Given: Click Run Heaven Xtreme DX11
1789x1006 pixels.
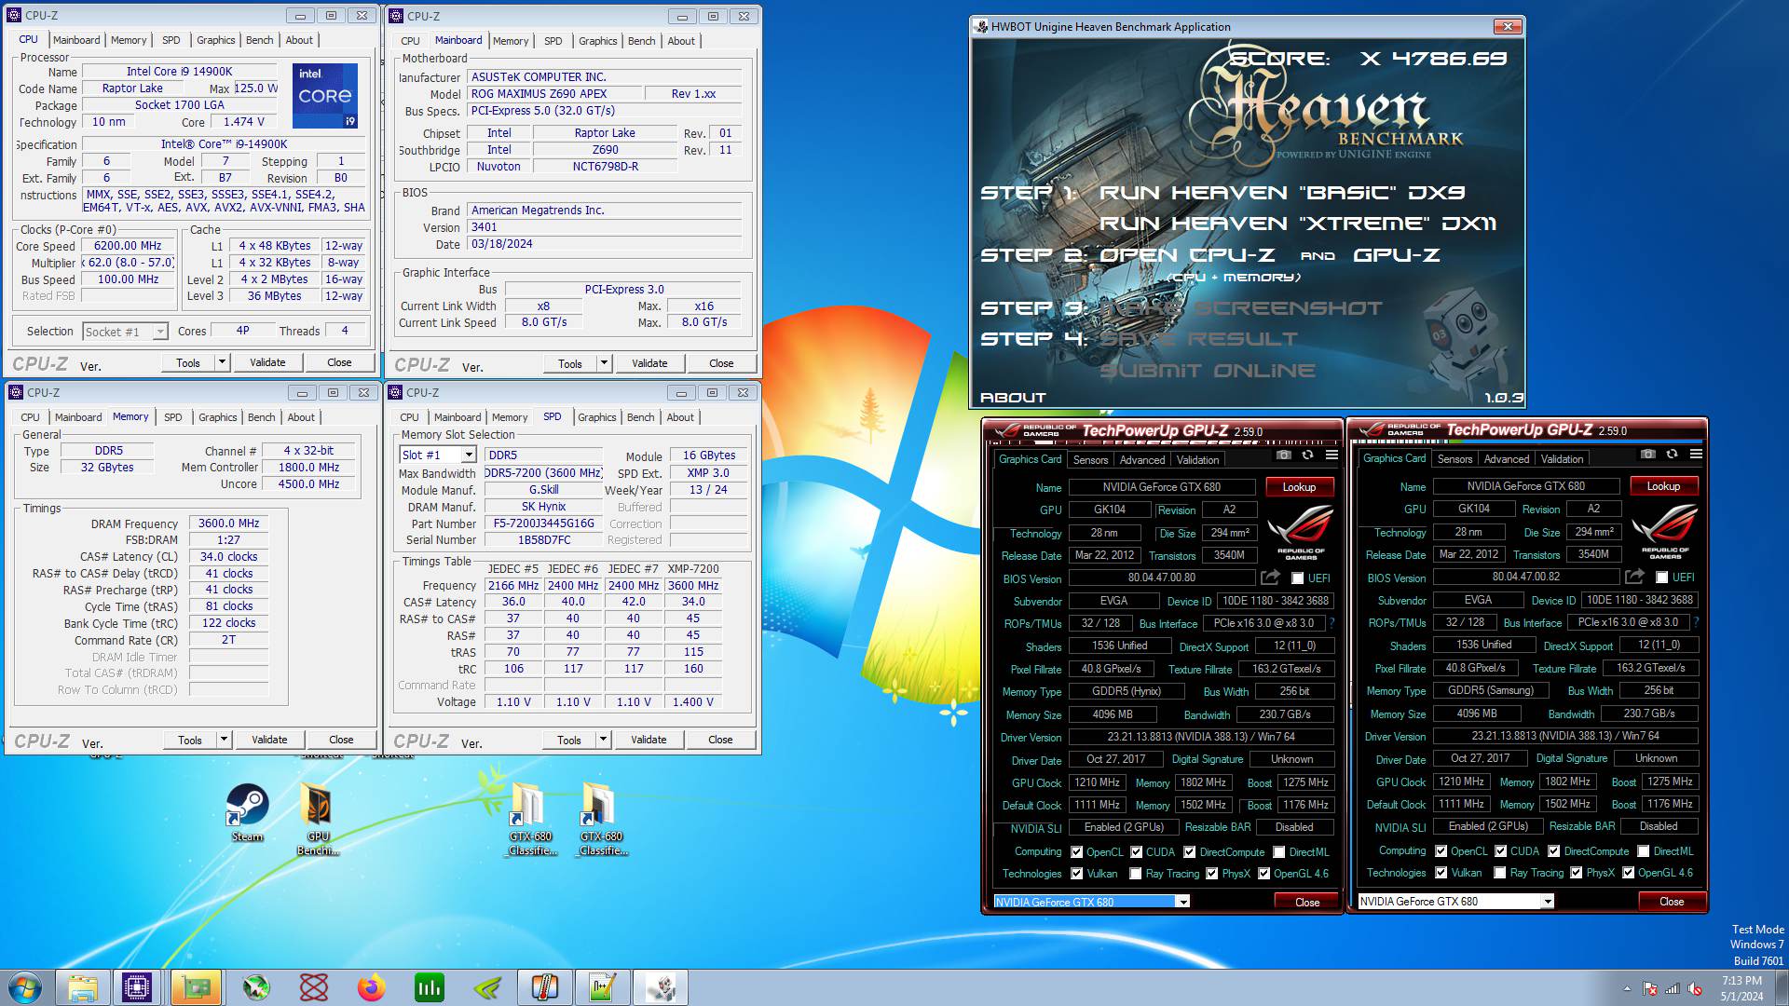Looking at the screenshot, I should pyautogui.click(x=1298, y=224).
